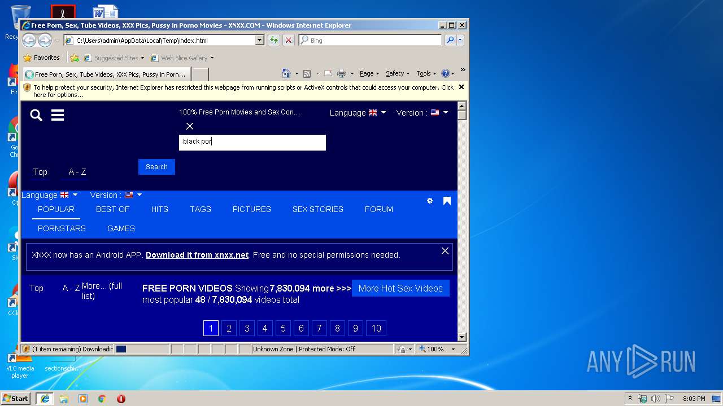Click the Home toolbar icon
The image size is (723, 406).
point(286,73)
